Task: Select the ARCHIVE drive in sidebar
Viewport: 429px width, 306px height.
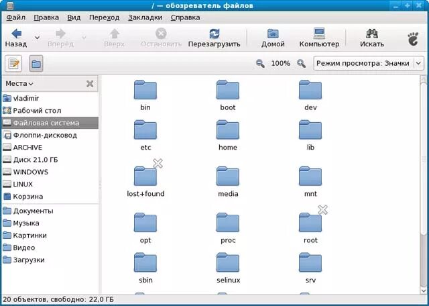Action: tap(50, 148)
